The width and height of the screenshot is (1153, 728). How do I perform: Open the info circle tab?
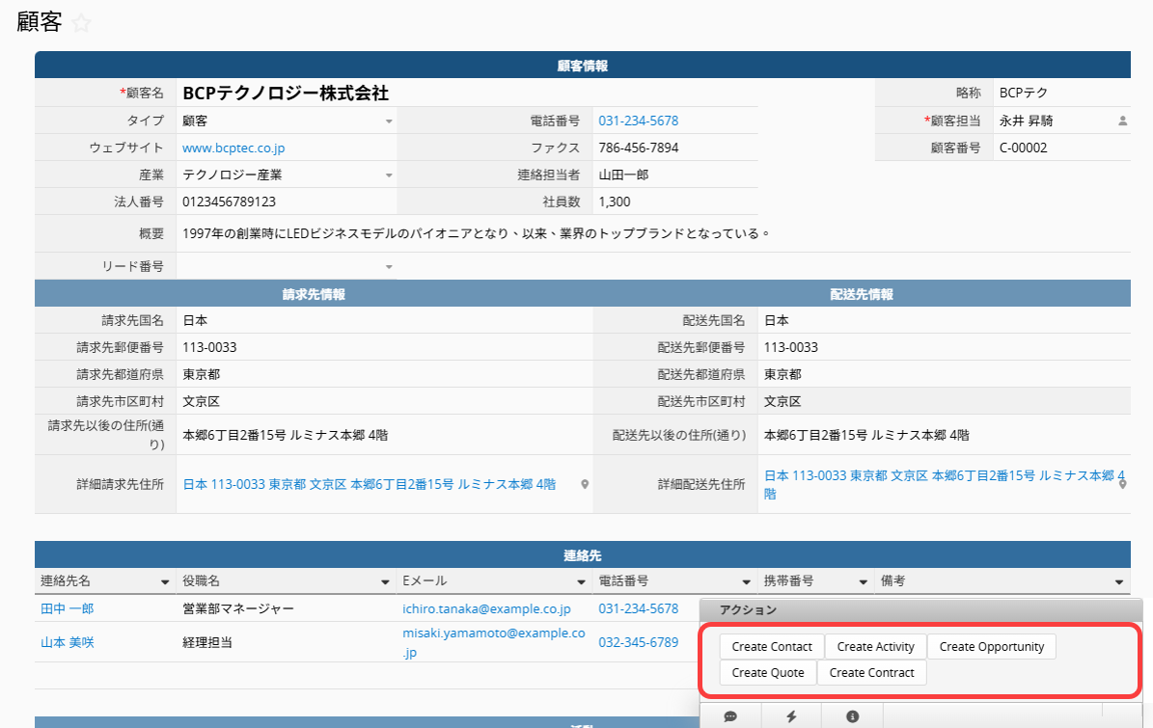point(853,716)
